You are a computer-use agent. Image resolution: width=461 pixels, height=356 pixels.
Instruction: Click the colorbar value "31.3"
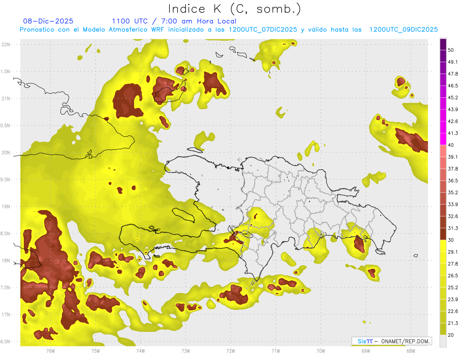point(453,228)
